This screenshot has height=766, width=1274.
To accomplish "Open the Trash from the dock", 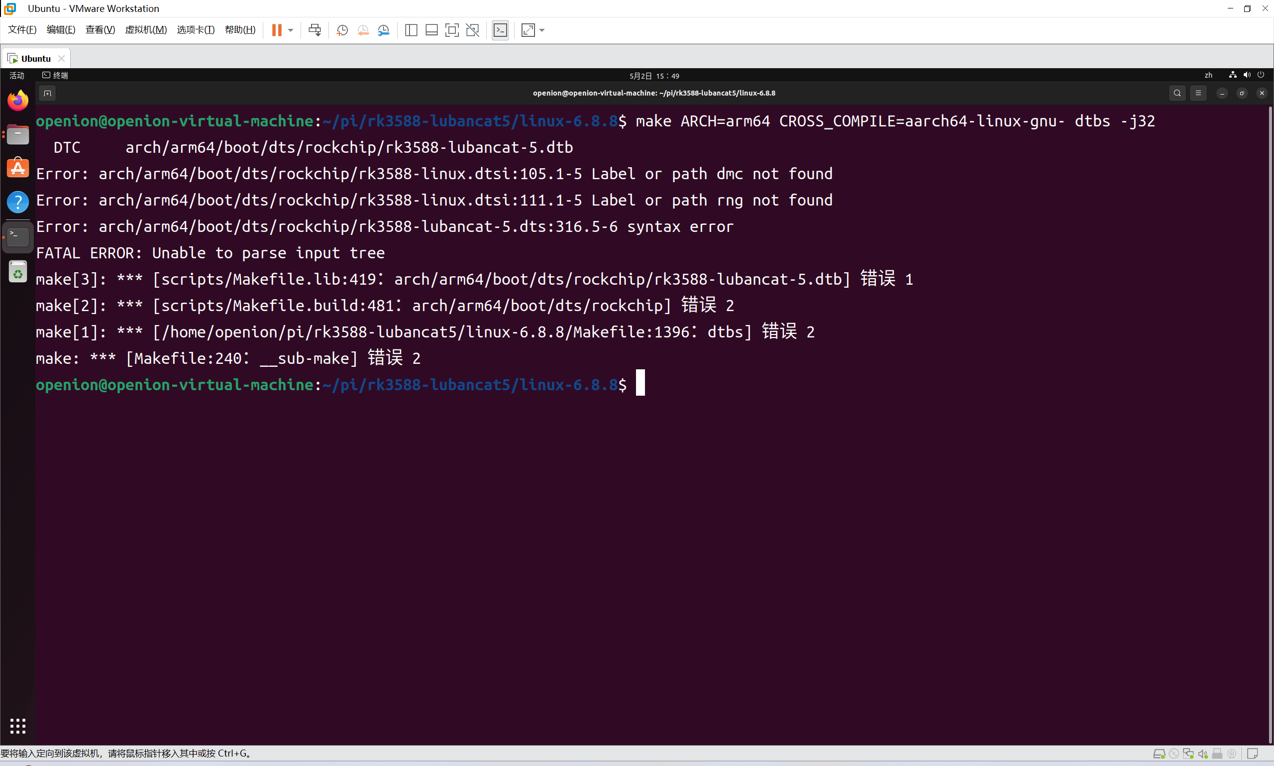I will [x=17, y=272].
